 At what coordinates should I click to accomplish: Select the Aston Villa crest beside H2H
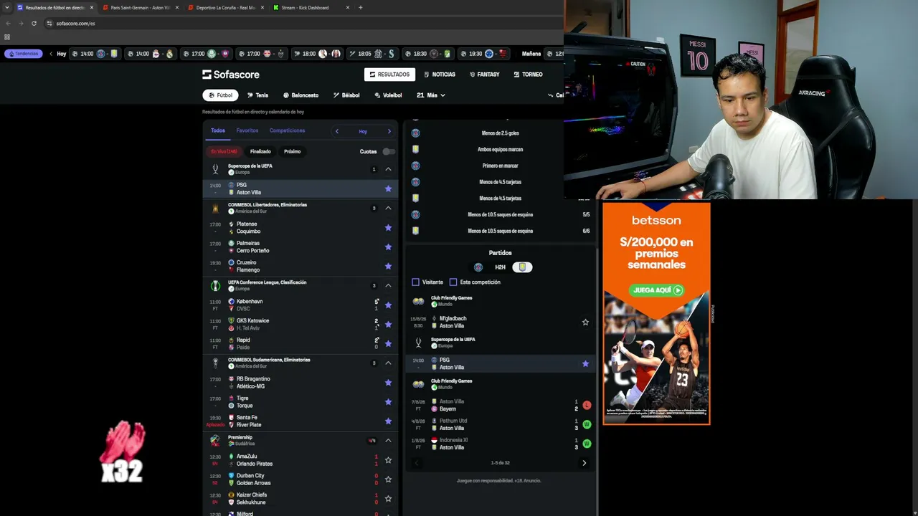click(522, 267)
